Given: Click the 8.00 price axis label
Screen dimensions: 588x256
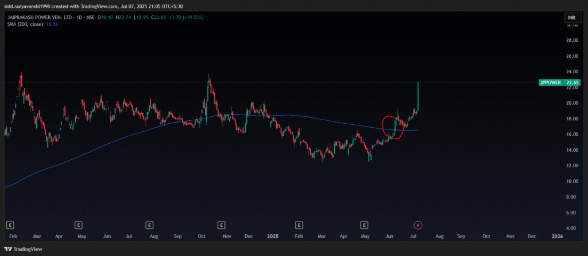Looking at the screenshot, I should click(x=572, y=197).
